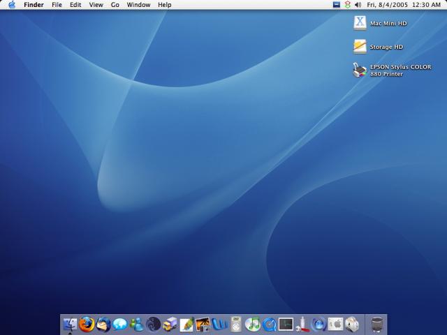Open the dark sphere app in dock

pos(154,324)
